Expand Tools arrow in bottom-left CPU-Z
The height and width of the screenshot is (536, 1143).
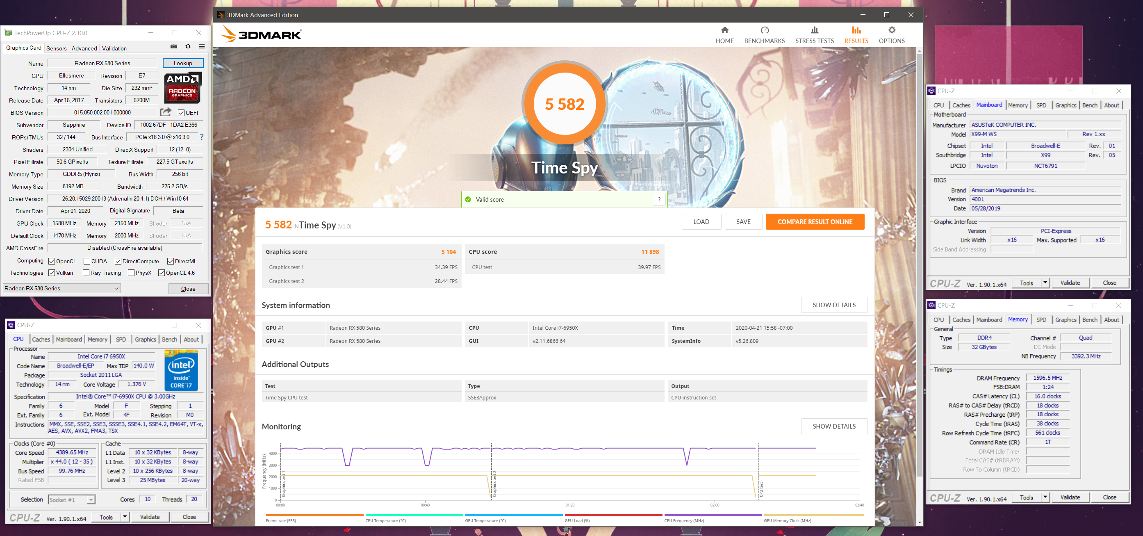coord(125,516)
